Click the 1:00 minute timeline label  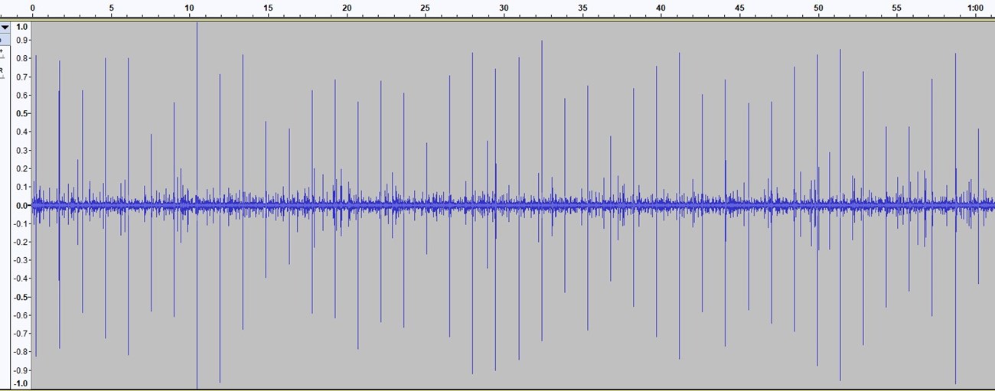tap(975, 8)
